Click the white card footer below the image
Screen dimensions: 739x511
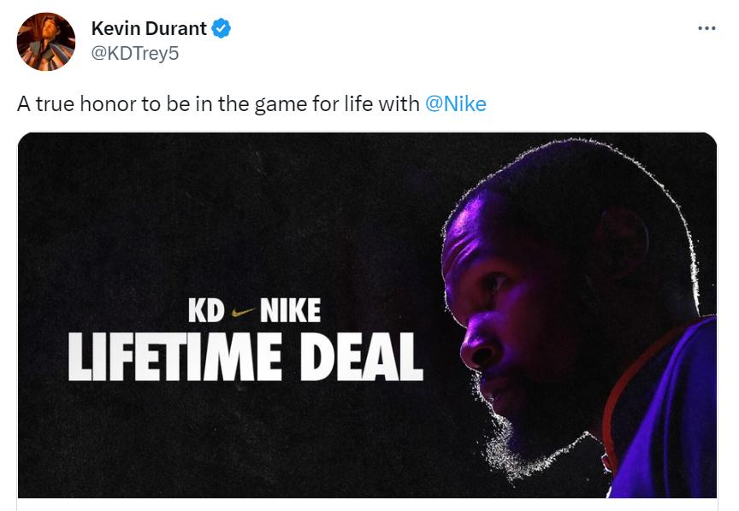(x=368, y=504)
